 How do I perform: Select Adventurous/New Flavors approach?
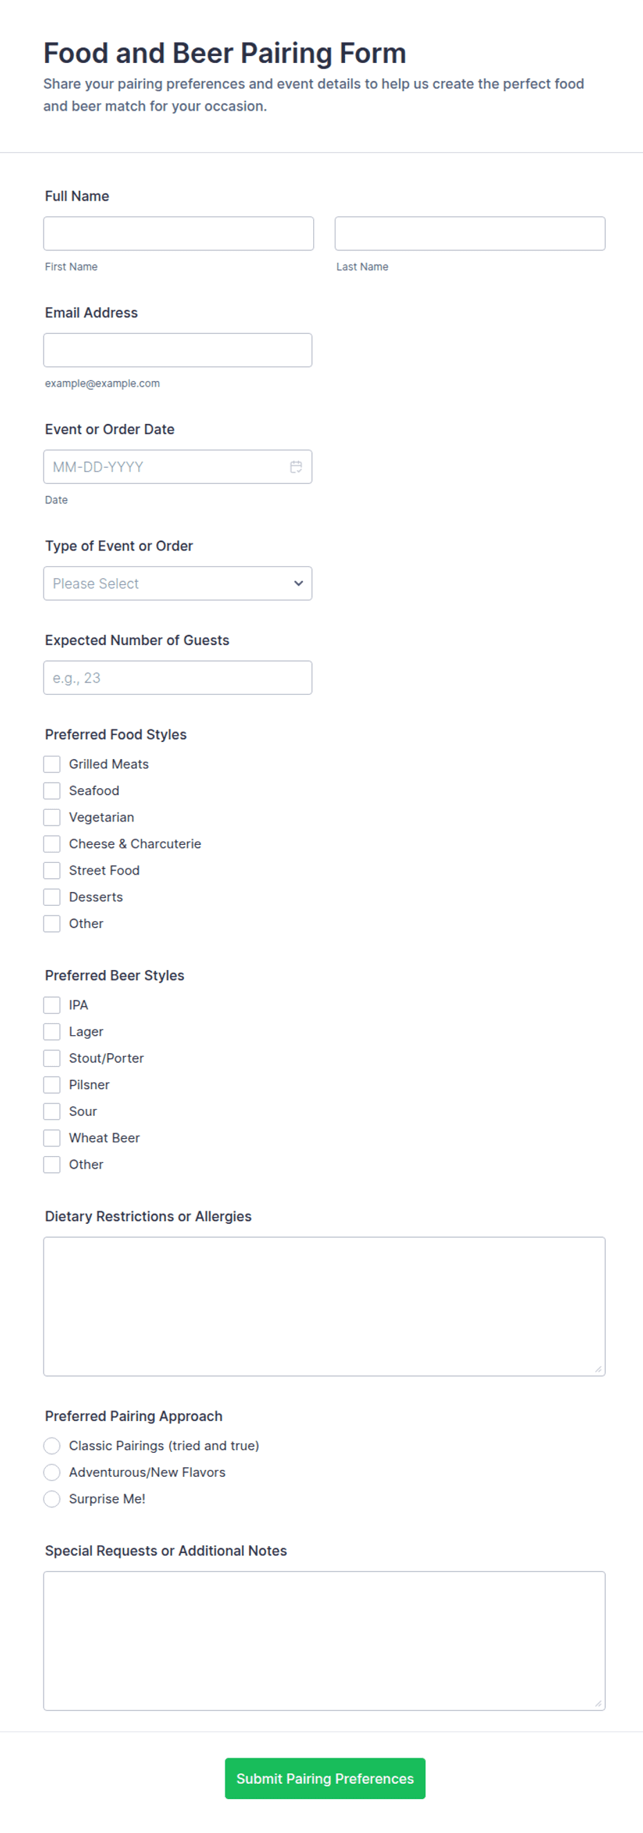pyautogui.click(x=52, y=1471)
